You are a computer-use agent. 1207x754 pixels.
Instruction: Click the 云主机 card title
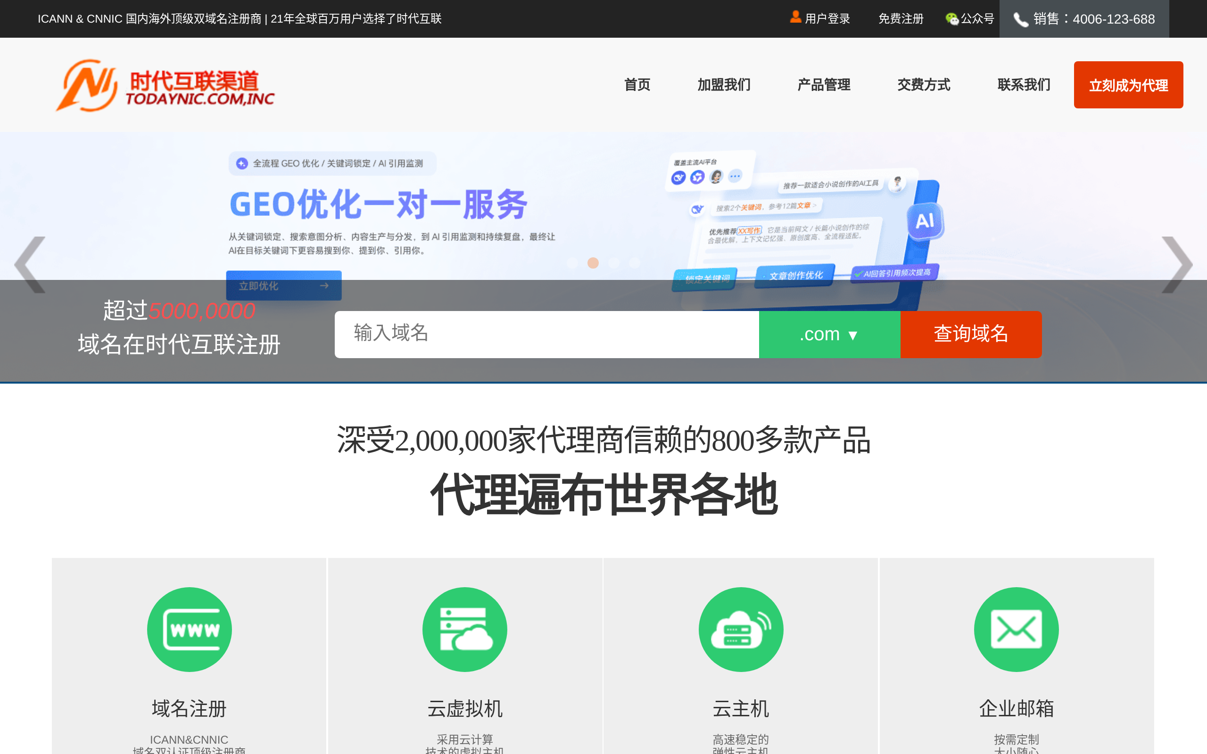[741, 708]
